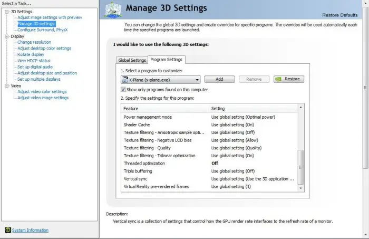Select Texture filtering - Trilinear optimization row
Screen dimensions: 369x239
click(x=209, y=156)
